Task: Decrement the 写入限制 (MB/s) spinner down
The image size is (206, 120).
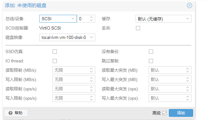Action: pyautogui.click(x=91, y=81)
